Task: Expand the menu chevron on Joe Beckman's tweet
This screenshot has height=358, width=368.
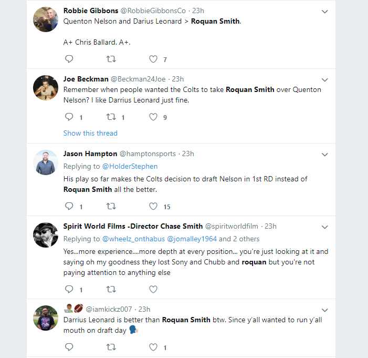Action: pos(324,80)
